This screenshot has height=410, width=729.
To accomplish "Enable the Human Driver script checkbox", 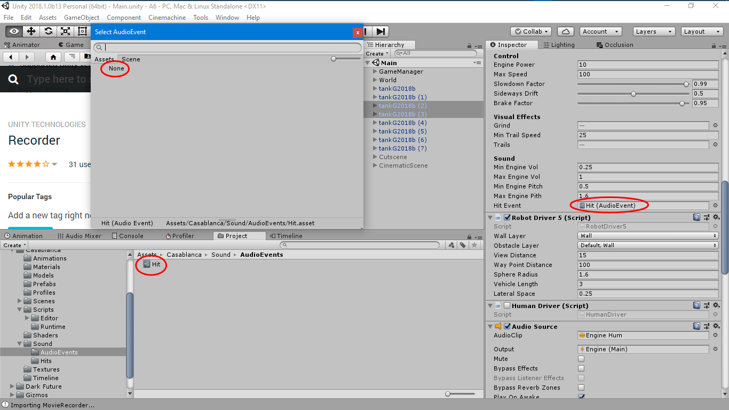I will click(507, 305).
